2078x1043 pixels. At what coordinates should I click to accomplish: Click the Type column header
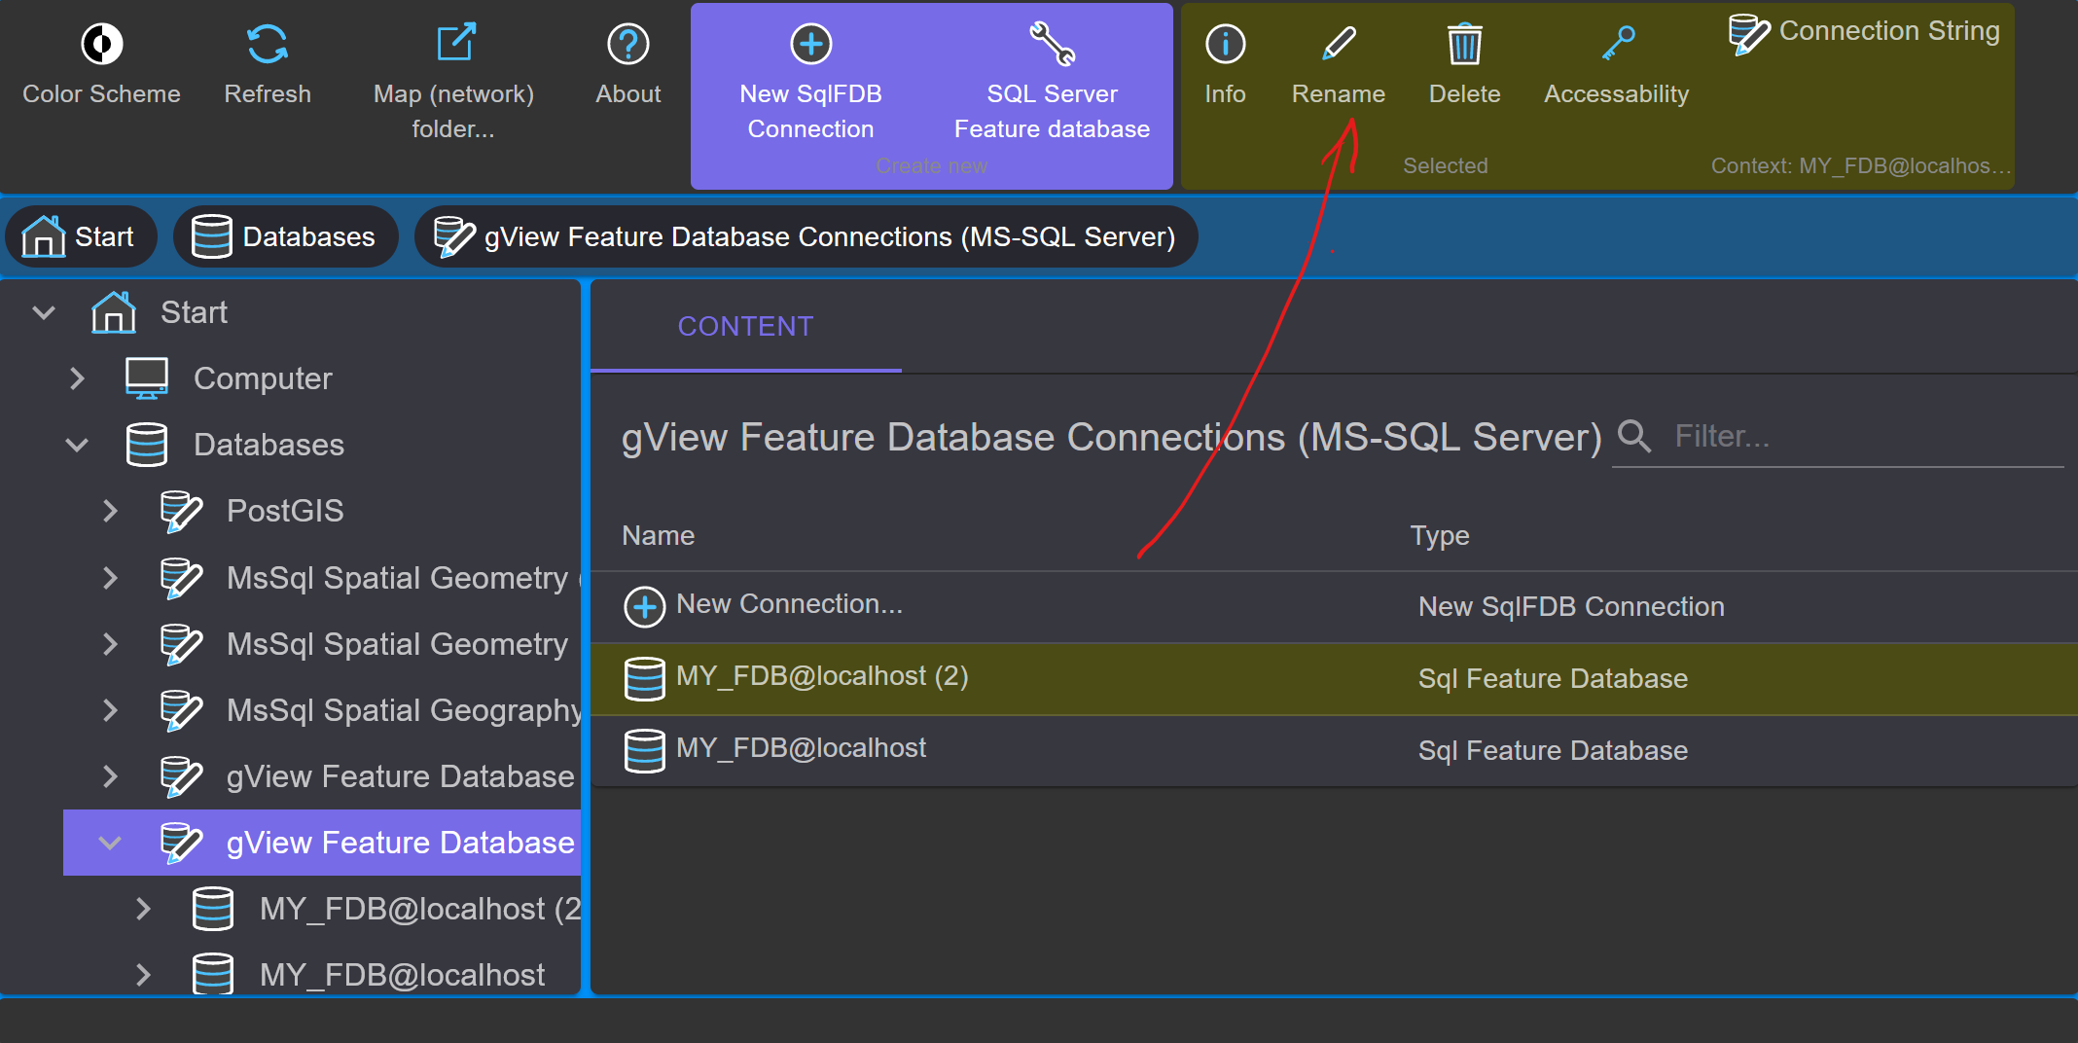pos(1440,535)
